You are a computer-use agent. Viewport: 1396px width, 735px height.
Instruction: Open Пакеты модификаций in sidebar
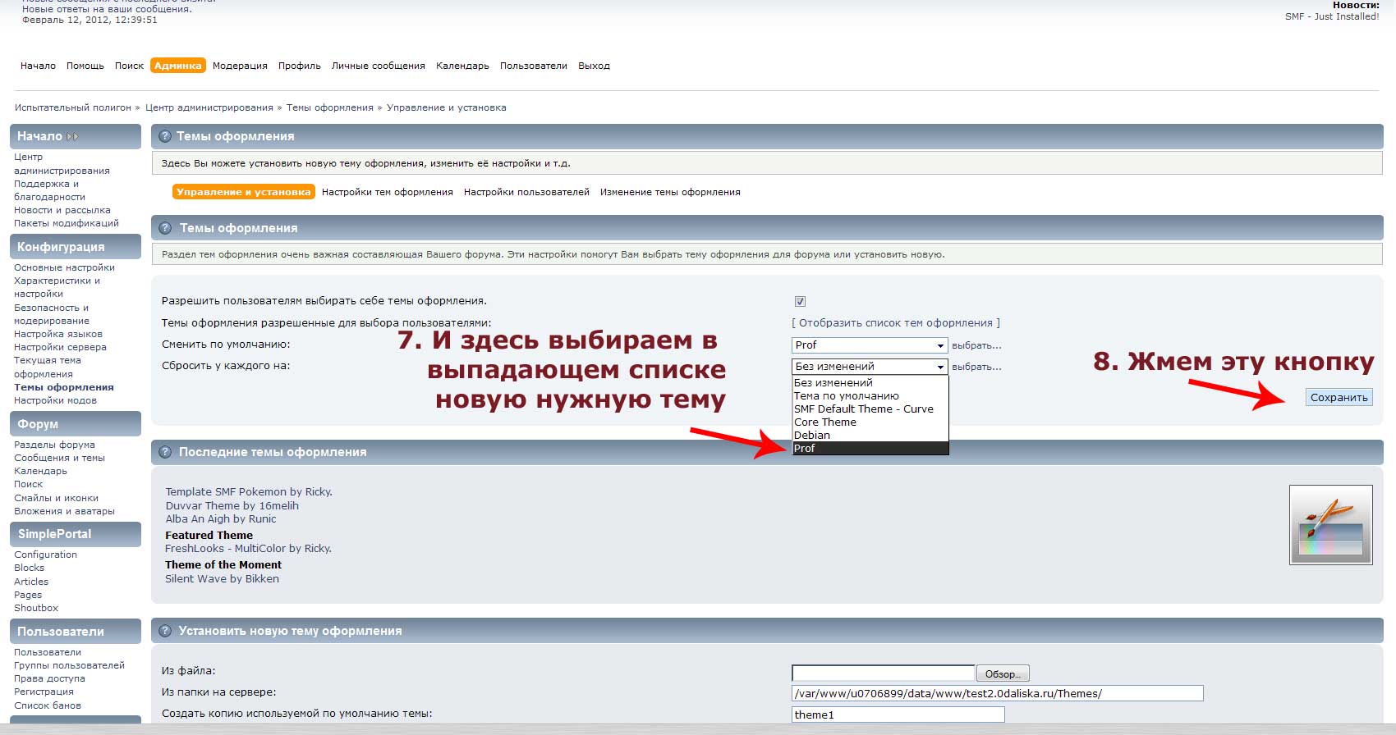point(67,224)
